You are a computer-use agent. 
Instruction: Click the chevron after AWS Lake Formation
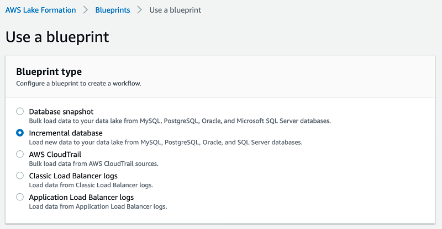click(x=85, y=10)
